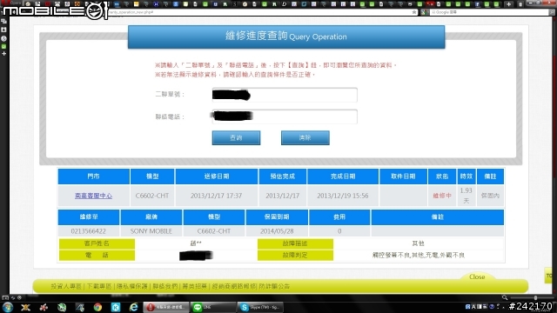Adjust the Opera zoom slider handle

pyautogui.click(x=535, y=297)
